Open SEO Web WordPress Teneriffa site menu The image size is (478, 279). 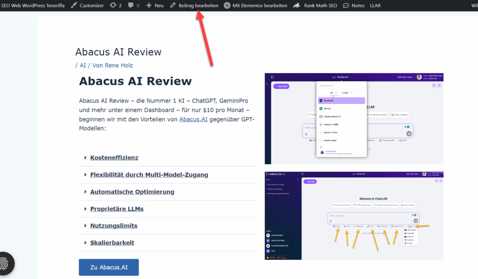point(33,6)
